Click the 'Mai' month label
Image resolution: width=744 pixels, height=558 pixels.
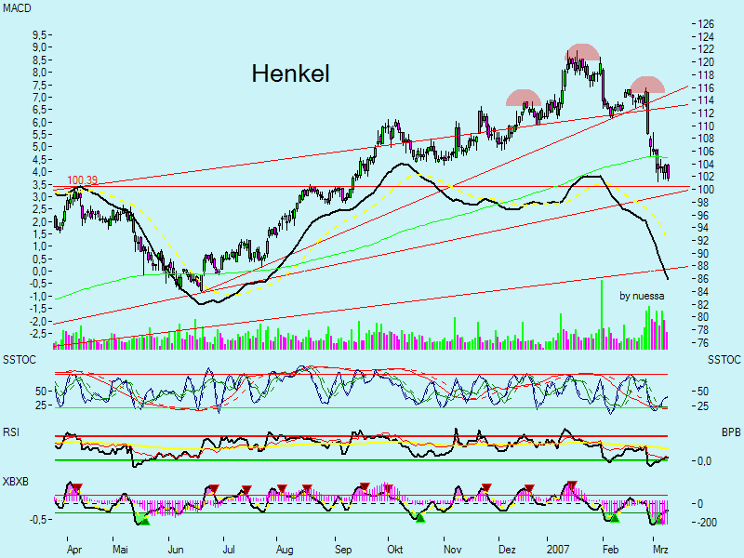click(120, 550)
